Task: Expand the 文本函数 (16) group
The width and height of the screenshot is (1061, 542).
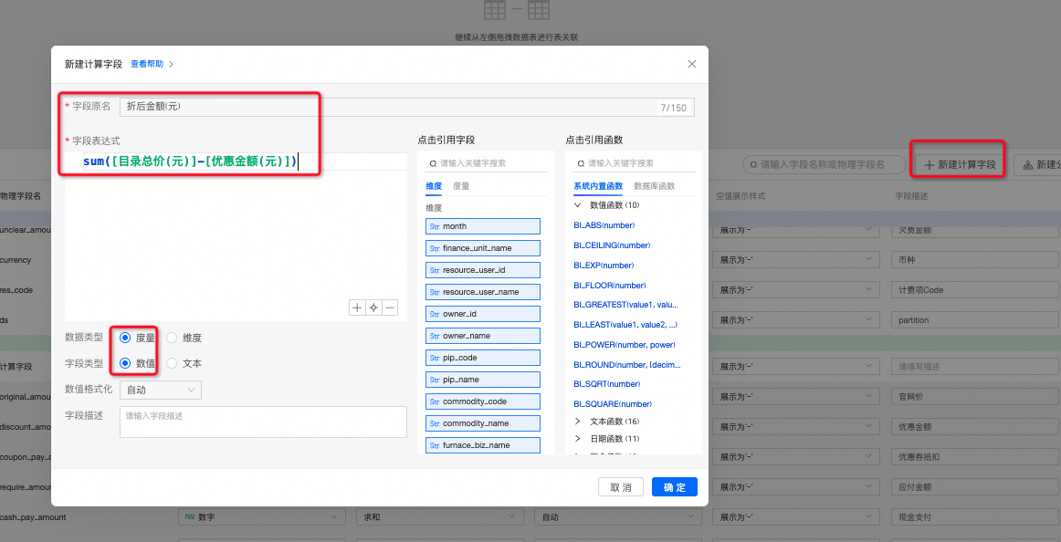Action: pyautogui.click(x=578, y=421)
